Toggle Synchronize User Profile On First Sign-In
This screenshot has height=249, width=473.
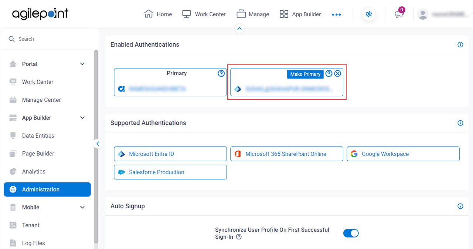(351, 233)
